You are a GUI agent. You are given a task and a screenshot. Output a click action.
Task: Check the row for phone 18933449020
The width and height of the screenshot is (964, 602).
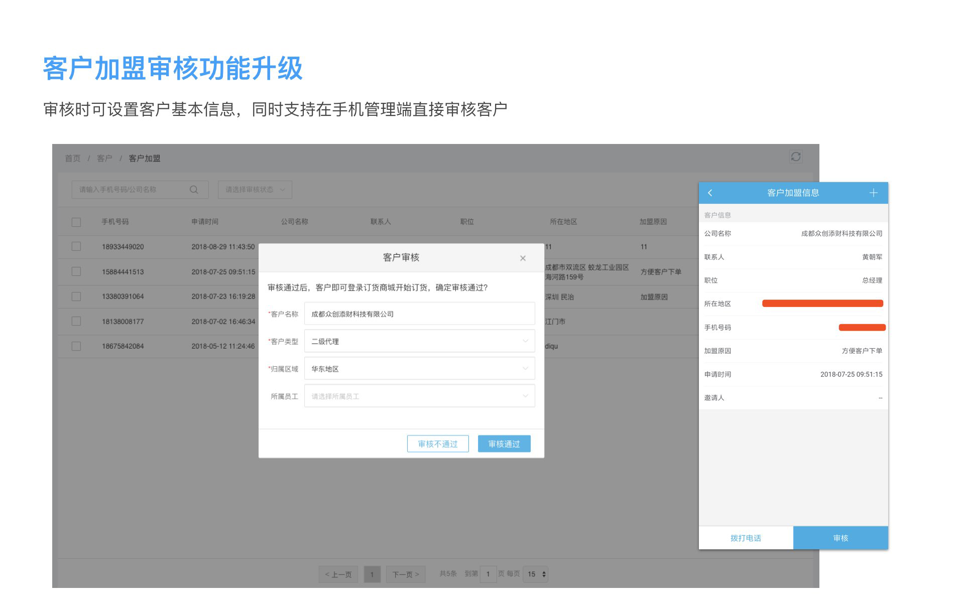coord(76,247)
